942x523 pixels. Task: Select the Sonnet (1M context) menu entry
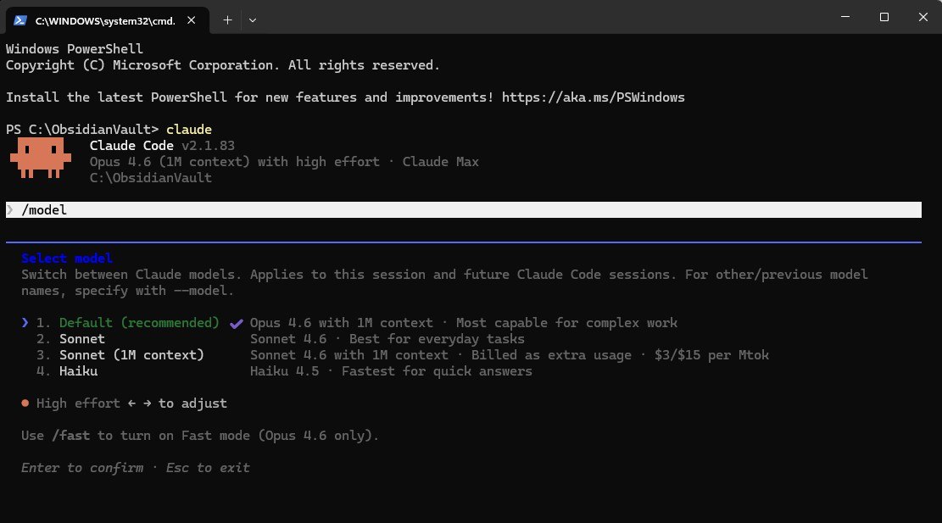pyautogui.click(x=131, y=355)
